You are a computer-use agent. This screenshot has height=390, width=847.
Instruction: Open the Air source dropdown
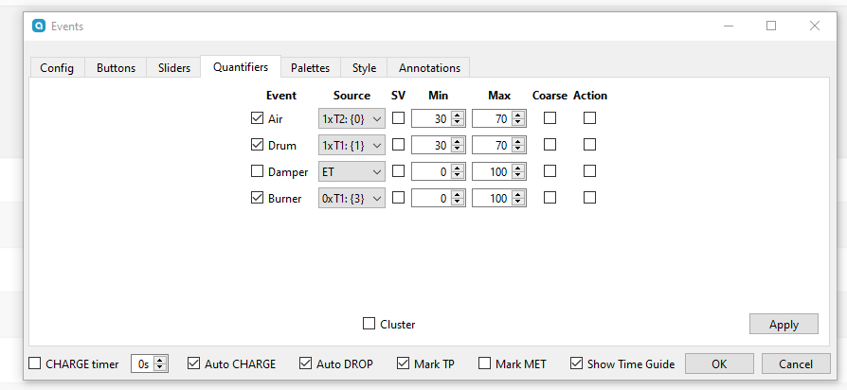click(351, 118)
